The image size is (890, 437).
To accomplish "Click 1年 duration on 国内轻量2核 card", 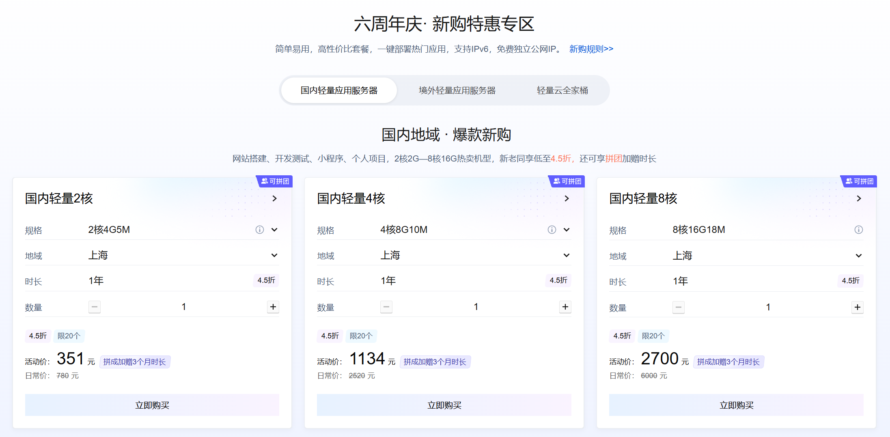I will pyautogui.click(x=96, y=281).
